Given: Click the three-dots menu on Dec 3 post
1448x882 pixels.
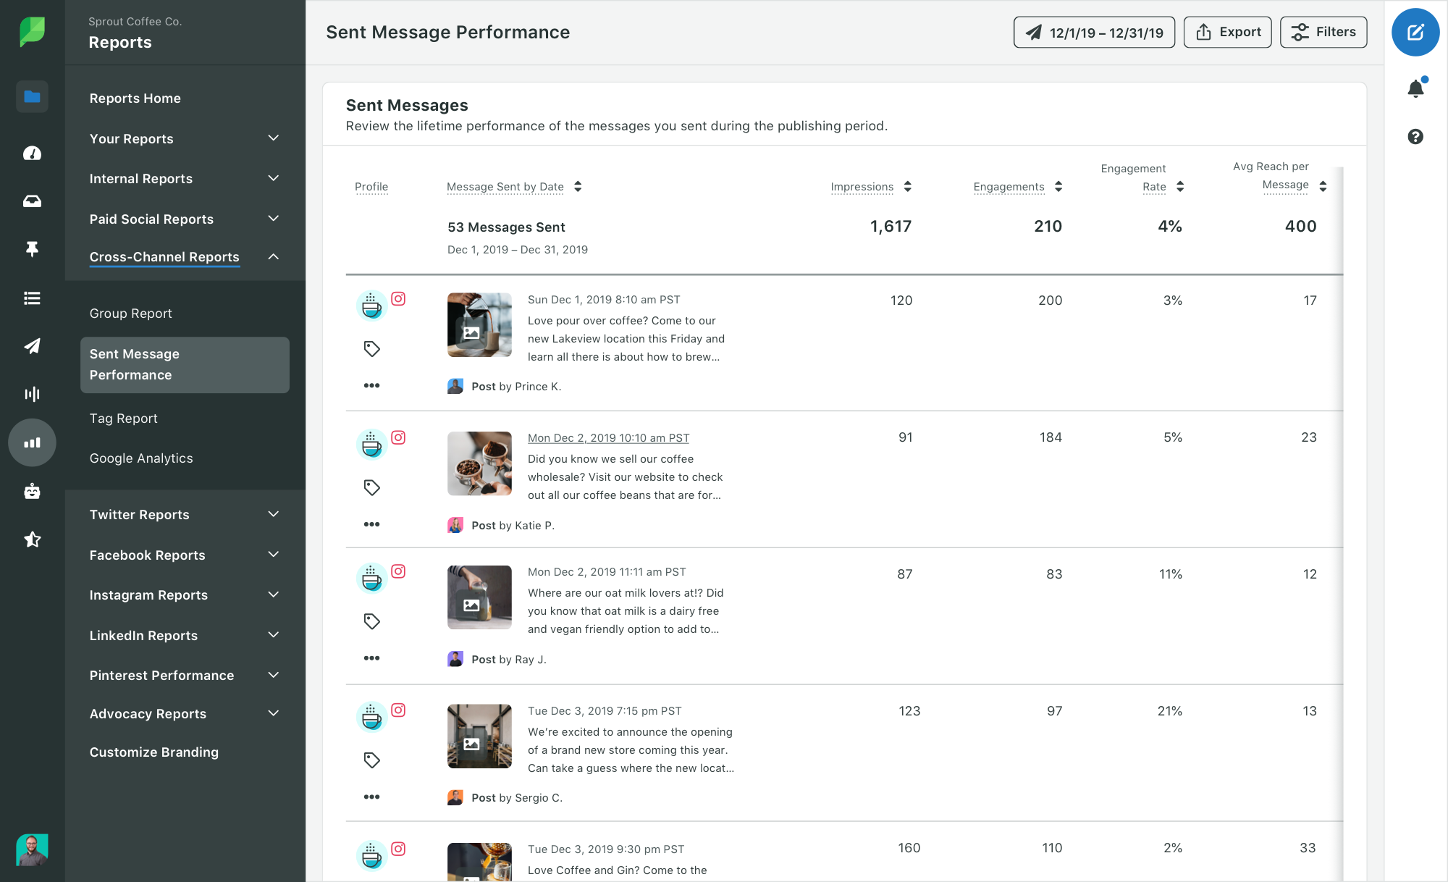Looking at the screenshot, I should [x=371, y=798].
